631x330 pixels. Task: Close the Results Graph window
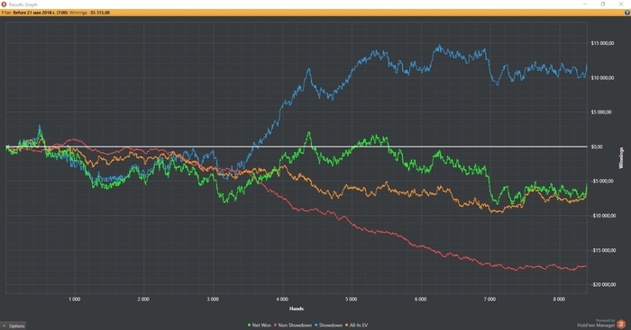pos(621,4)
